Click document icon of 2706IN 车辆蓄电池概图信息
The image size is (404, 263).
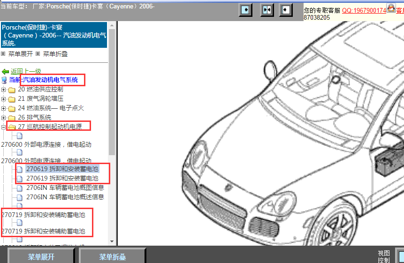click(20, 188)
